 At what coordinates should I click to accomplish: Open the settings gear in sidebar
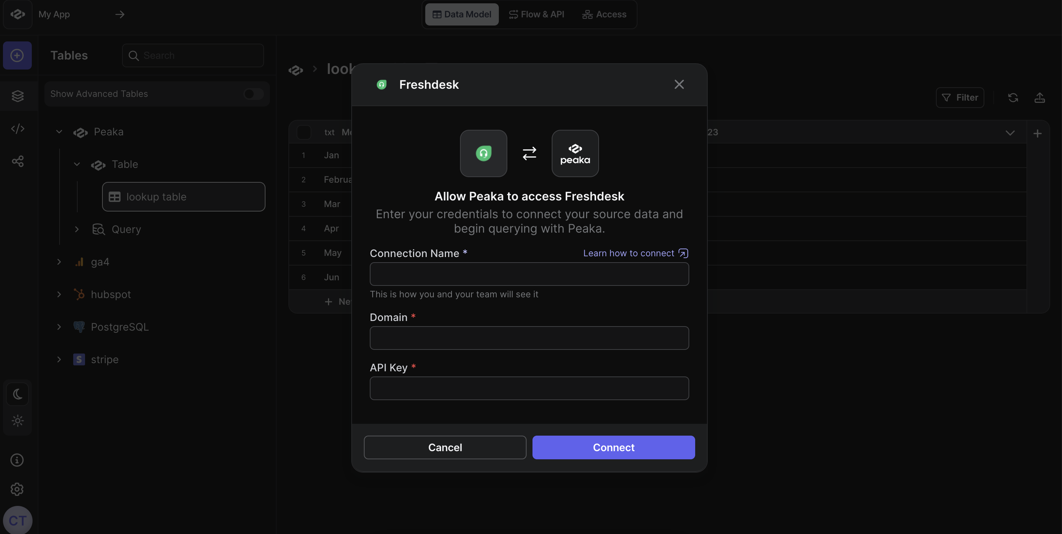pos(17,489)
